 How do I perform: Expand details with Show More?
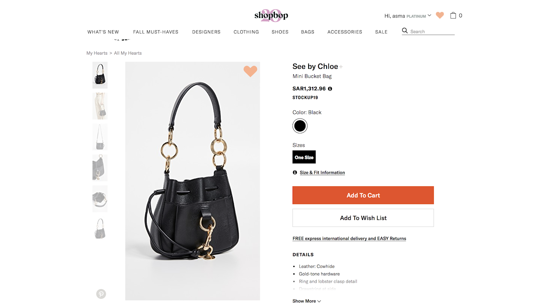(306, 301)
